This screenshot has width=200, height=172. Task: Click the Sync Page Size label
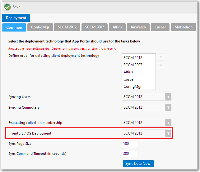coord(20,144)
